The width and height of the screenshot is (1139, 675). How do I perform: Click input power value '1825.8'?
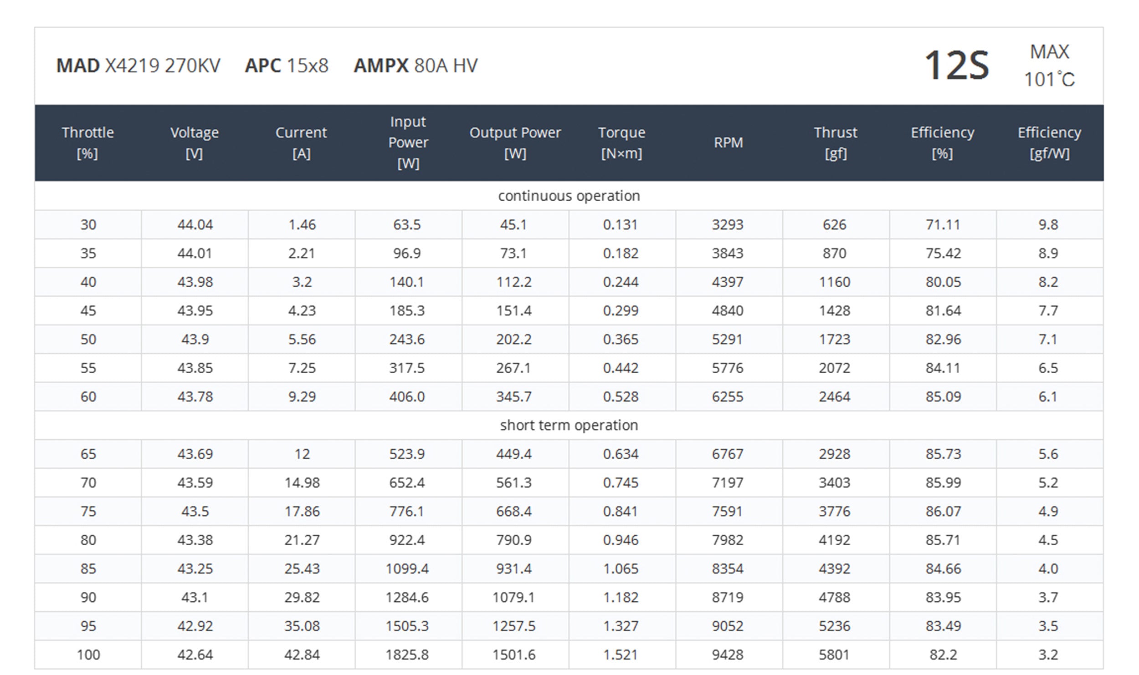[407, 655]
